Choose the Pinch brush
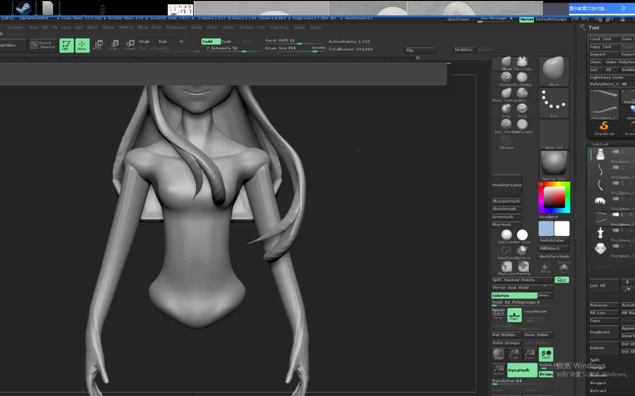 [x=522, y=109]
